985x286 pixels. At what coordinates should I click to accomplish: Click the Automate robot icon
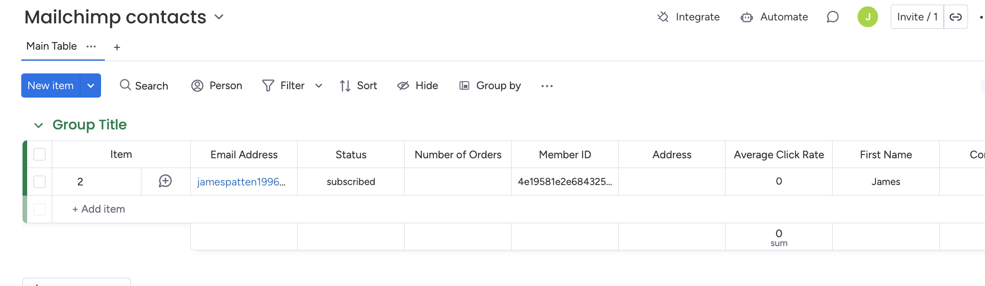point(747,17)
